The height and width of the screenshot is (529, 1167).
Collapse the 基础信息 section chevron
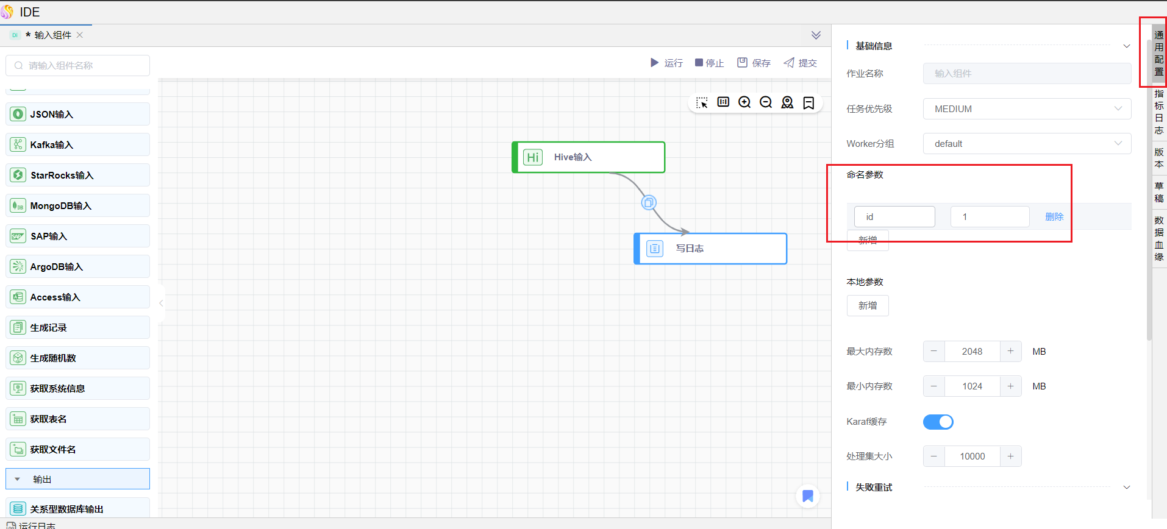pyautogui.click(x=1126, y=46)
